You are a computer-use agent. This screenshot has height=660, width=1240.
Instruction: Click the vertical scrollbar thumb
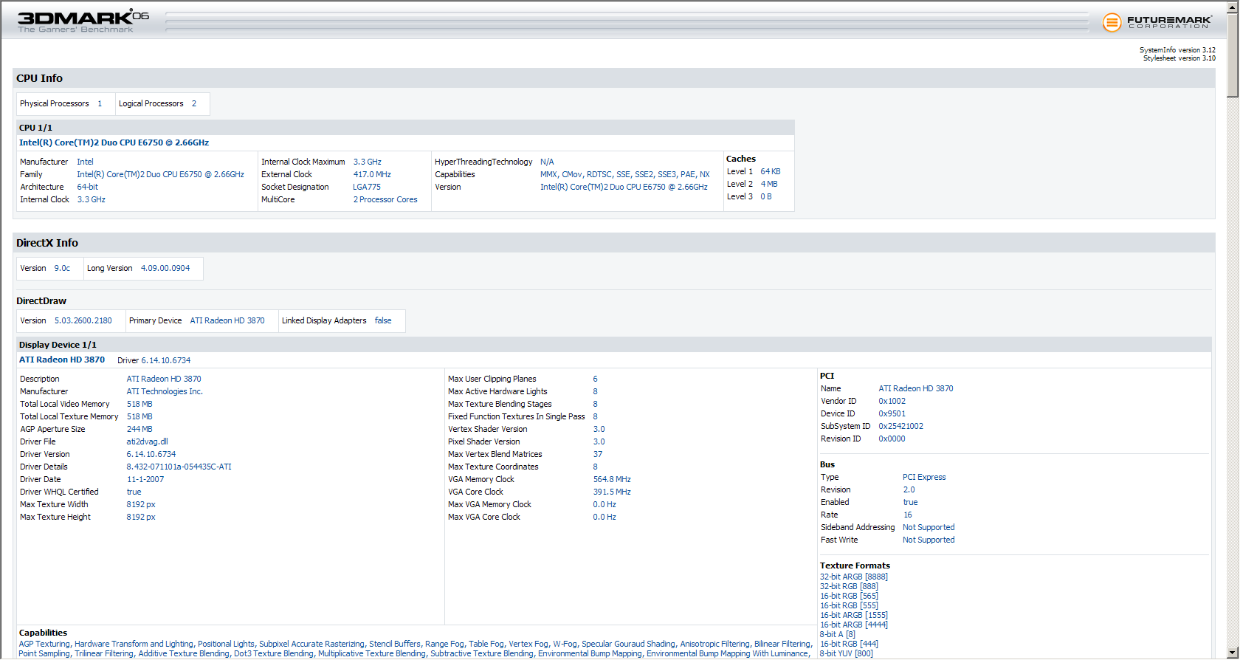(x=1233, y=55)
